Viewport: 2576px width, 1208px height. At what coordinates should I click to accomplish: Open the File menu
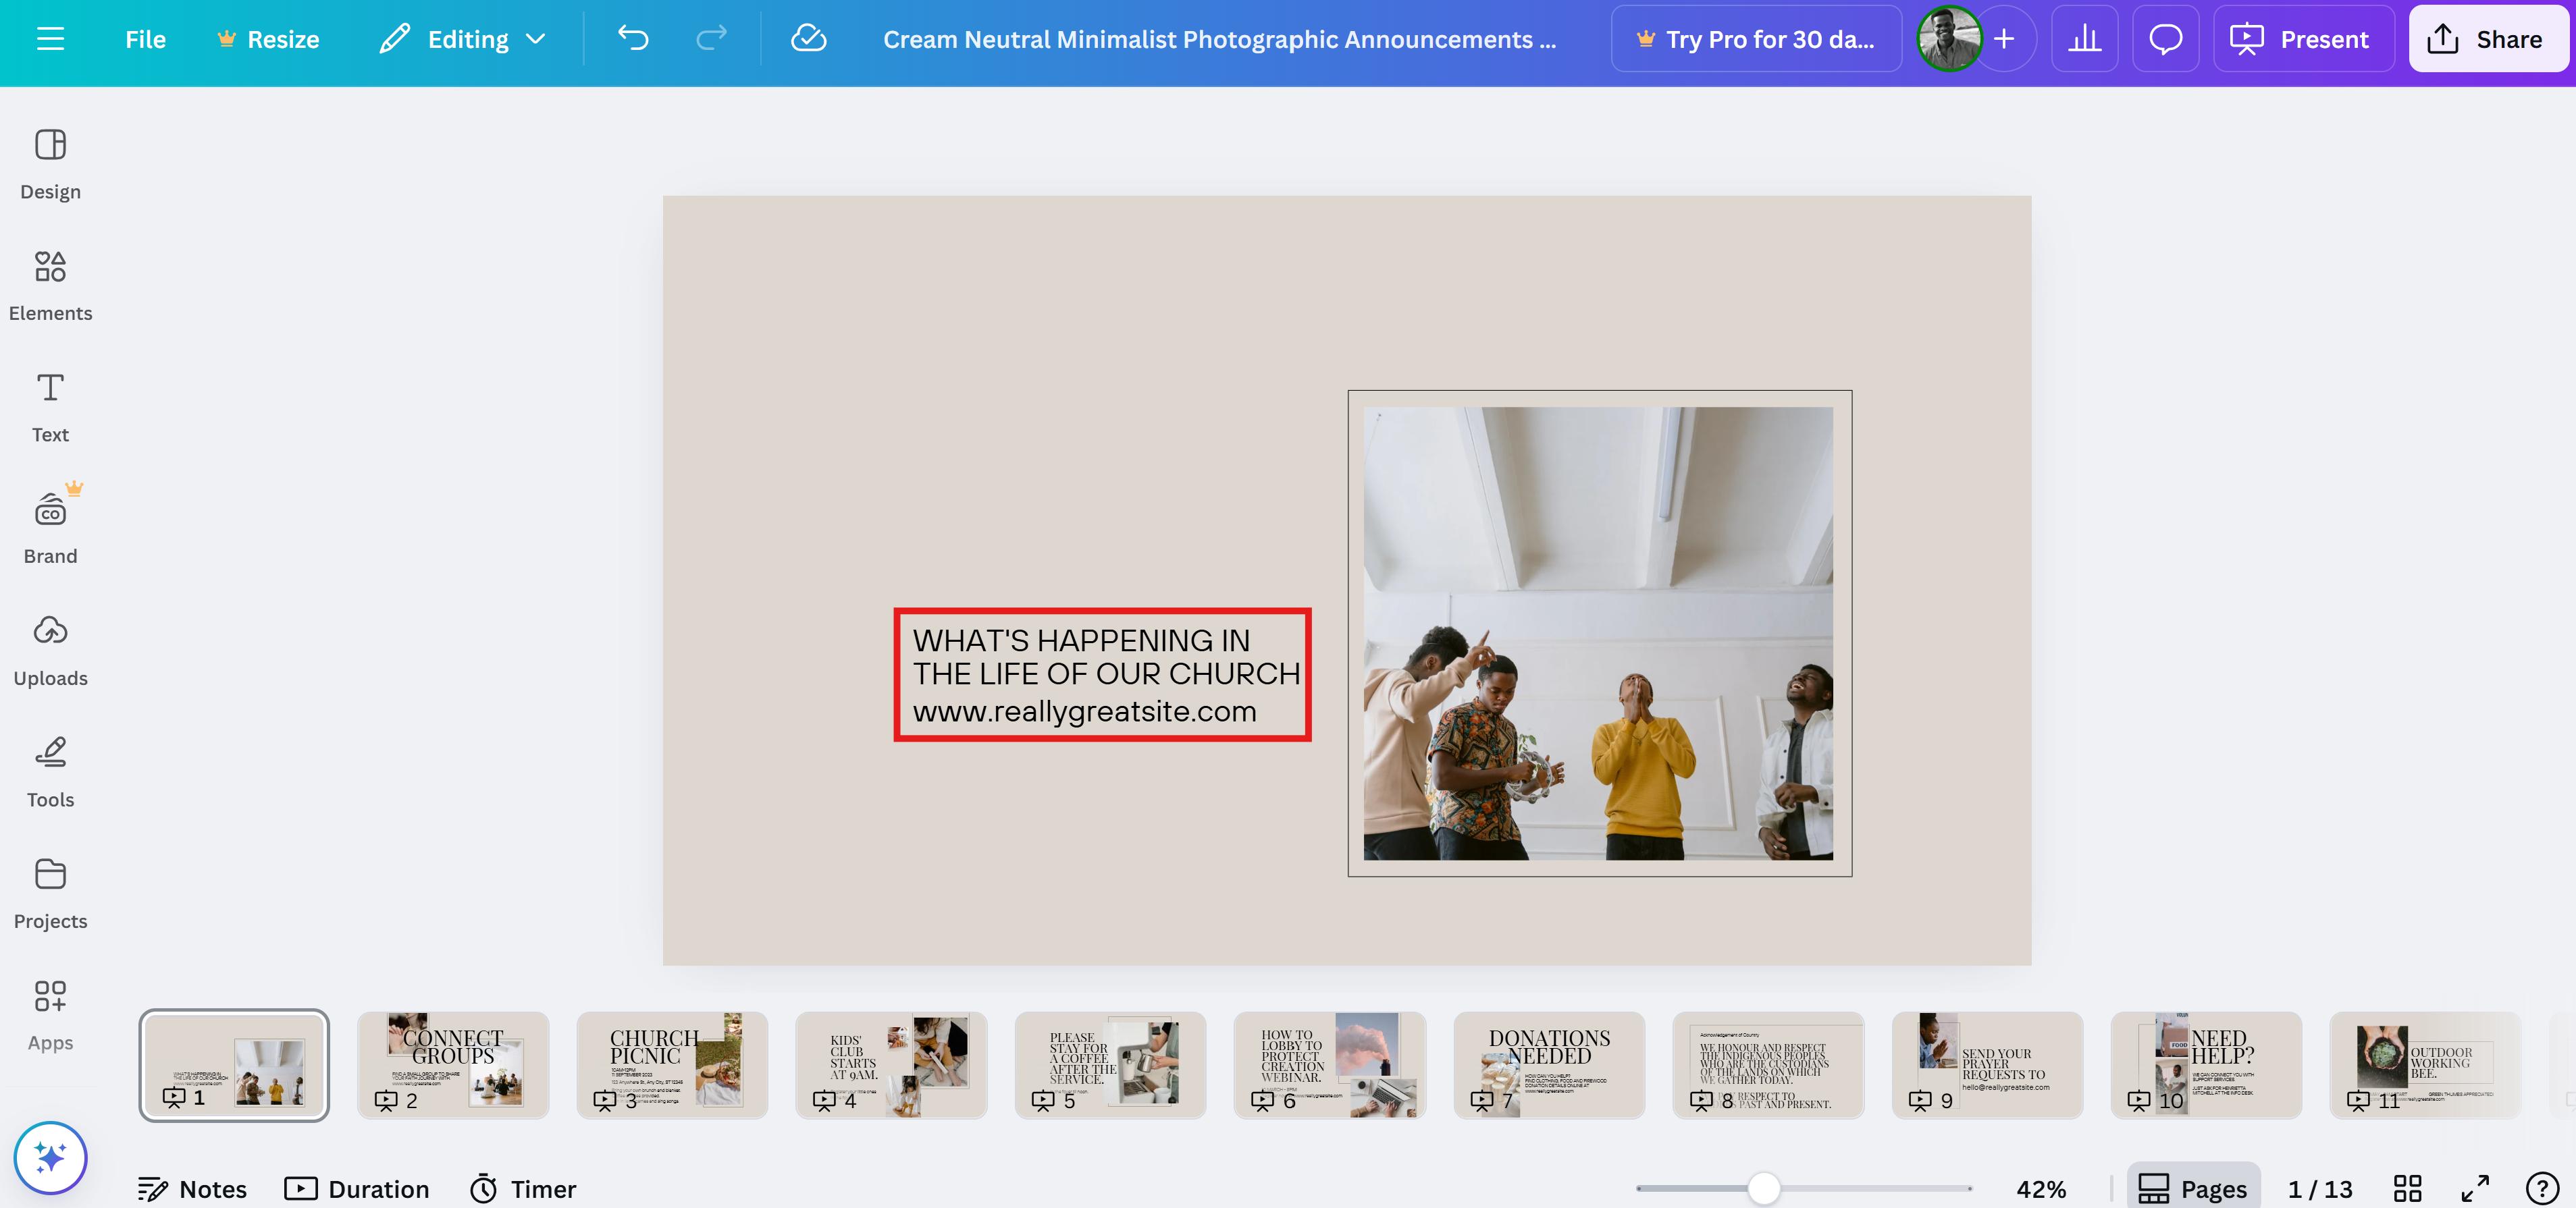(x=145, y=39)
